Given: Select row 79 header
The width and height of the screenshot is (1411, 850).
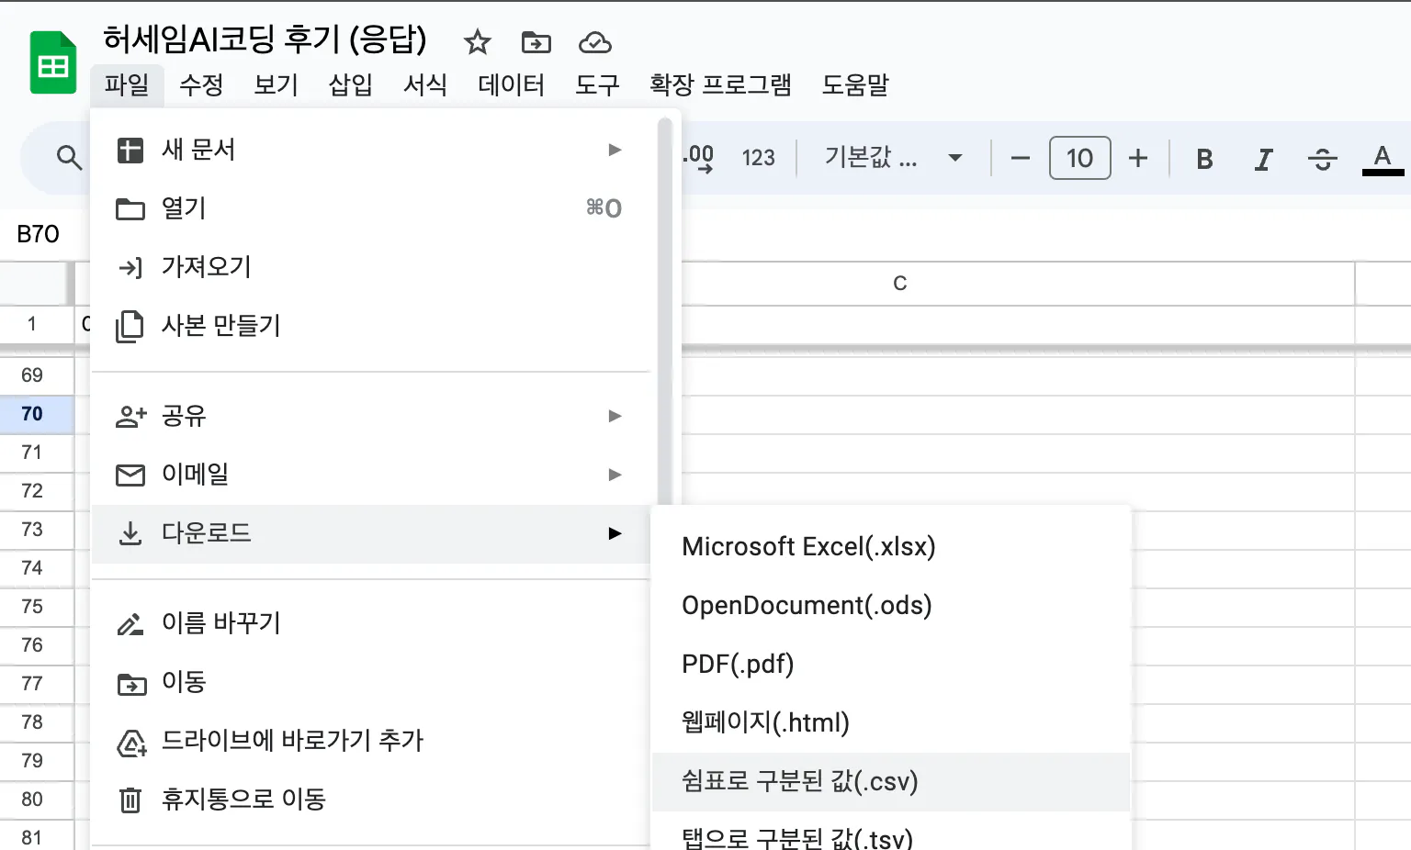Looking at the screenshot, I should (x=36, y=761).
